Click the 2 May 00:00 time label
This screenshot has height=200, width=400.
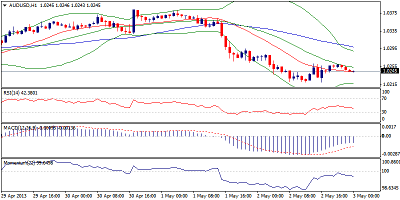tap(269, 195)
